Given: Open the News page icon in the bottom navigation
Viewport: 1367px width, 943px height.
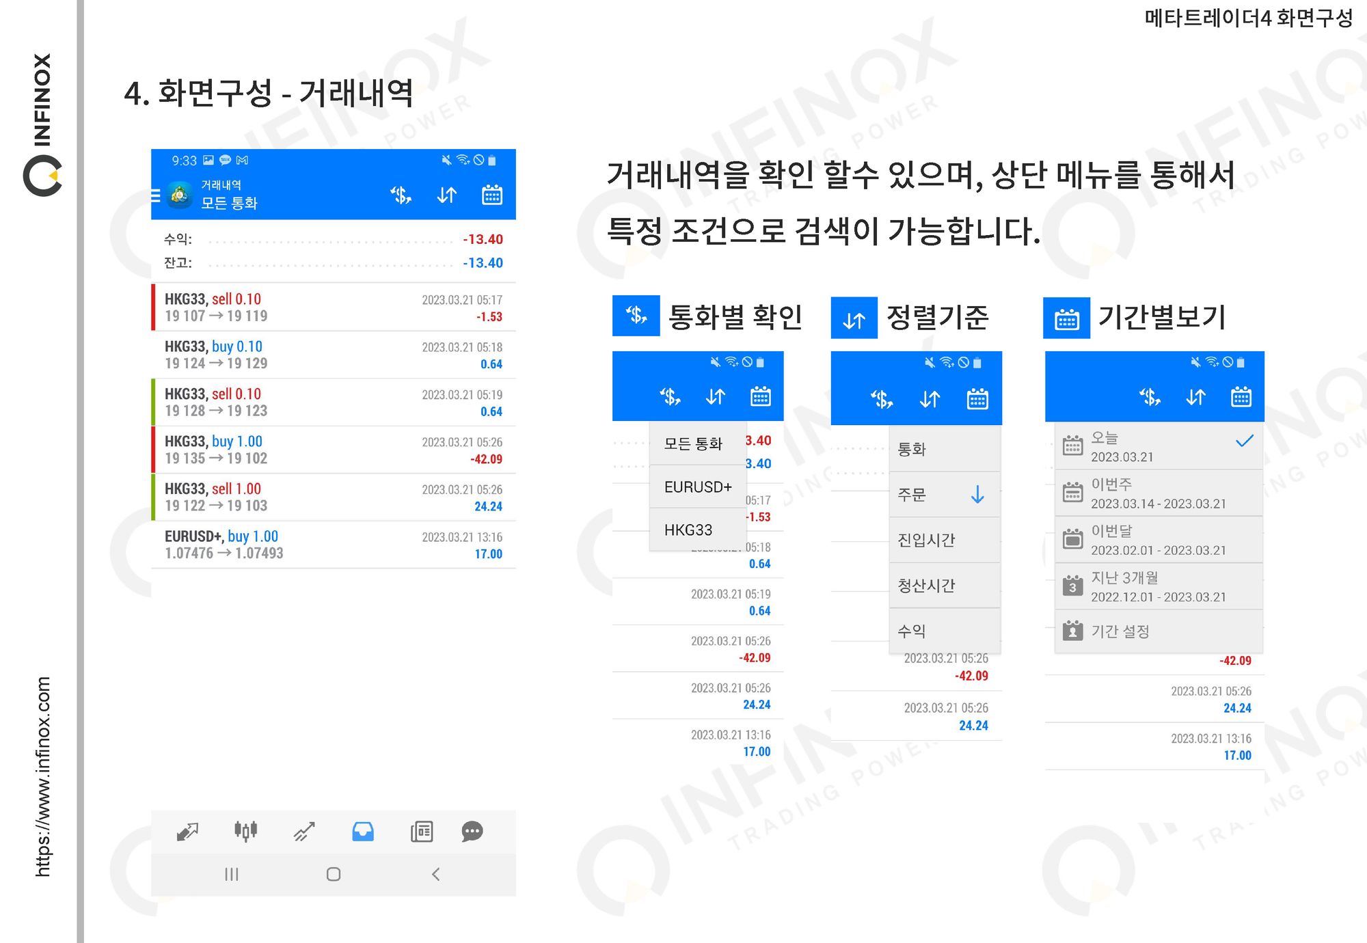Looking at the screenshot, I should coord(422,832).
